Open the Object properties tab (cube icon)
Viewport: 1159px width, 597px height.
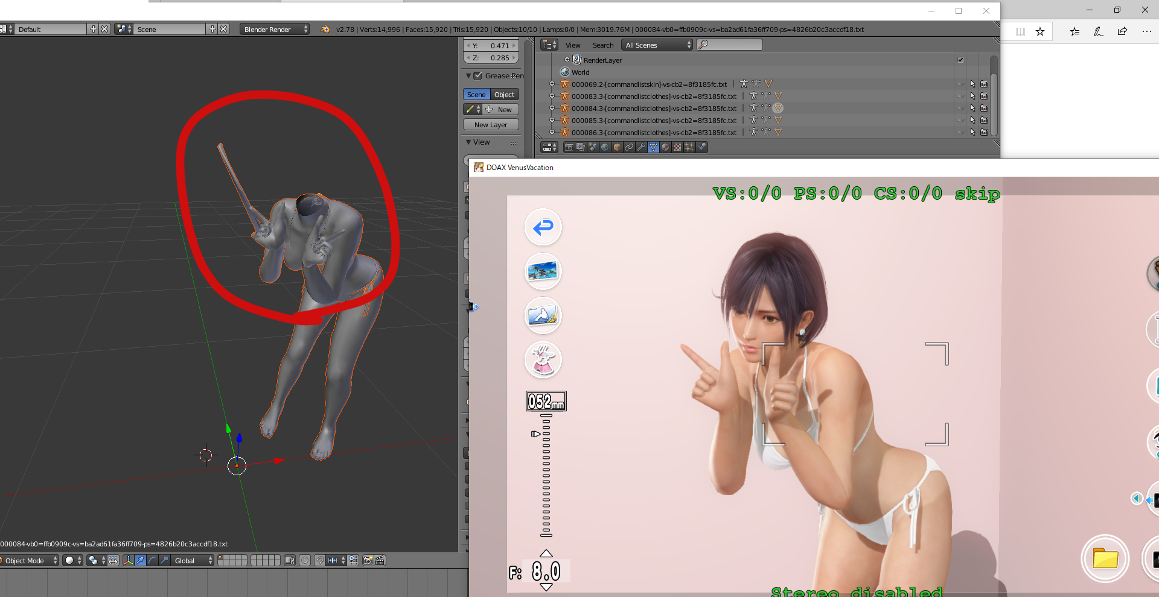[x=617, y=147]
